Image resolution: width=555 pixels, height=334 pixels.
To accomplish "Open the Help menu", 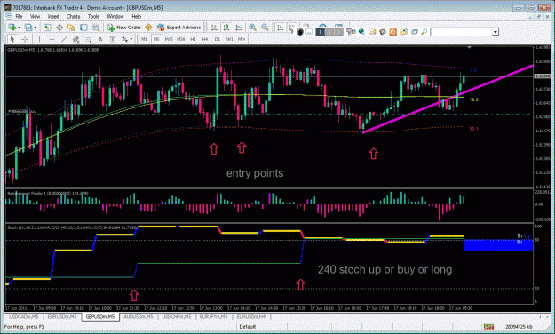I will click(136, 16).
